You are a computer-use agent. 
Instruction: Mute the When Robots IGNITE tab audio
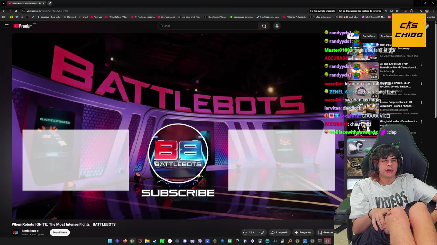pos(40,3)
